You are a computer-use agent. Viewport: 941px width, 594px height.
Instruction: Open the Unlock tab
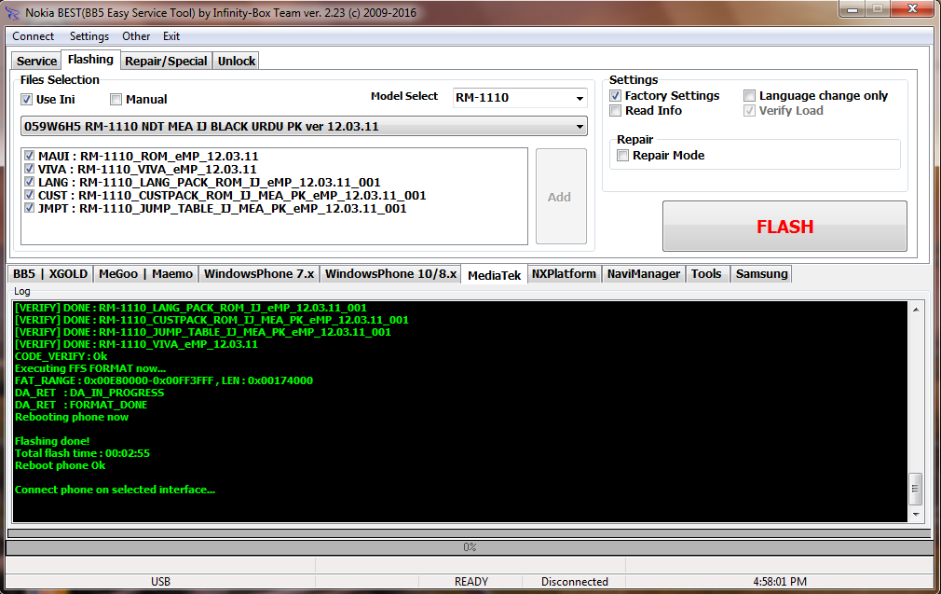pos(237,61)
